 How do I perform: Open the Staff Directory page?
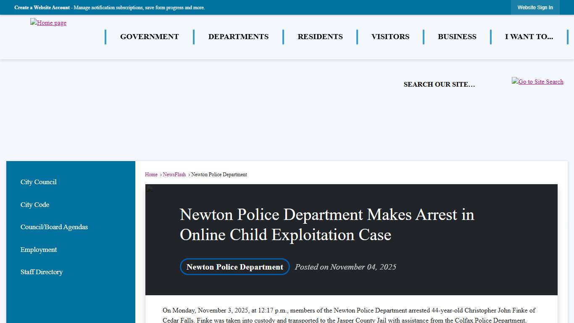click(41, 272)
